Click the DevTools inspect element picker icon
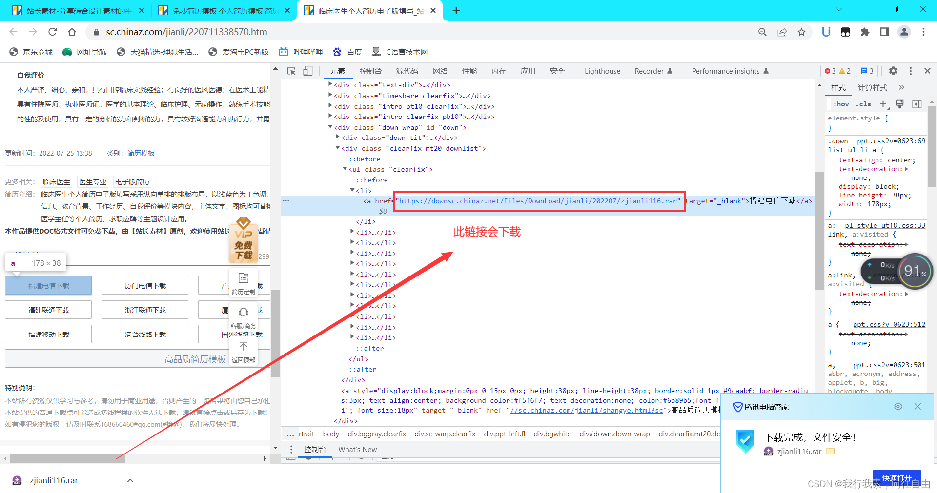This screenshot has height=493, width=937. 292,71
